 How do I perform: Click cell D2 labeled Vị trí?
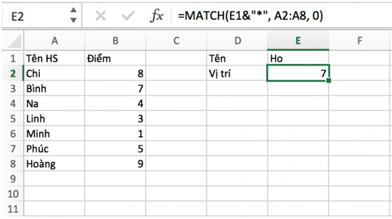coord(237,74)
